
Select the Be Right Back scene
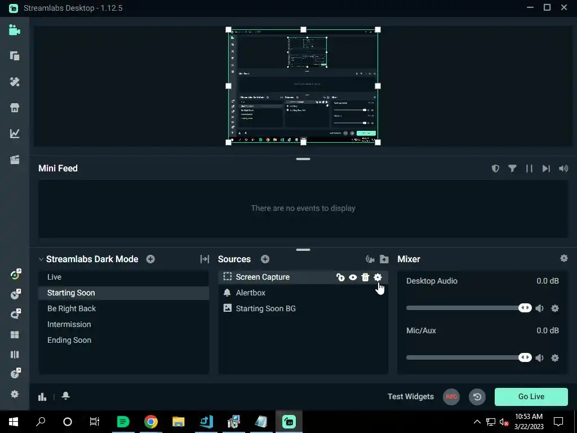coord(123,308)
